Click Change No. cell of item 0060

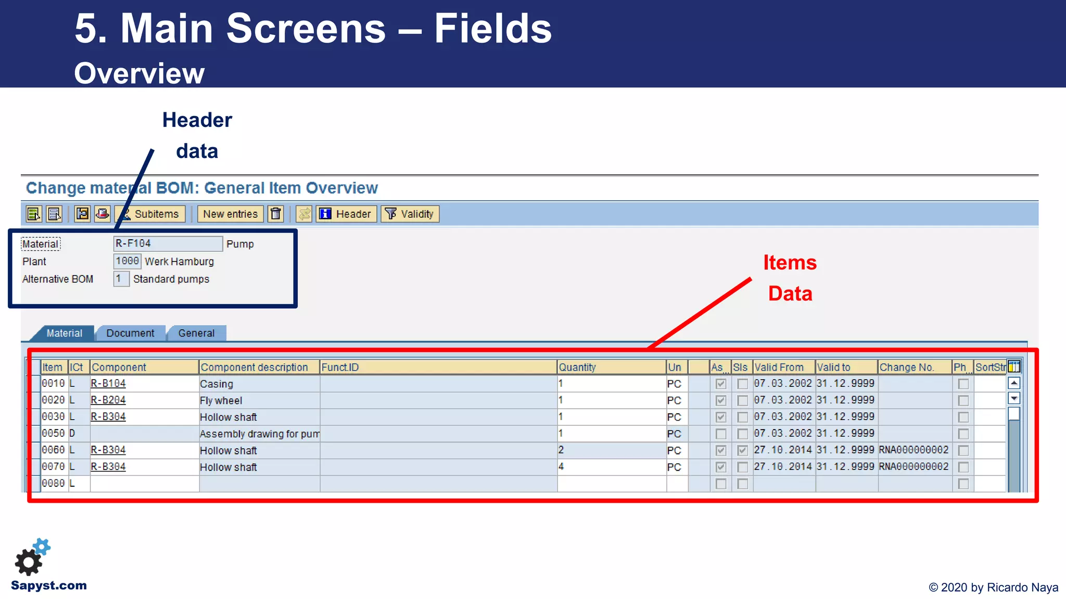coord(915,450)
